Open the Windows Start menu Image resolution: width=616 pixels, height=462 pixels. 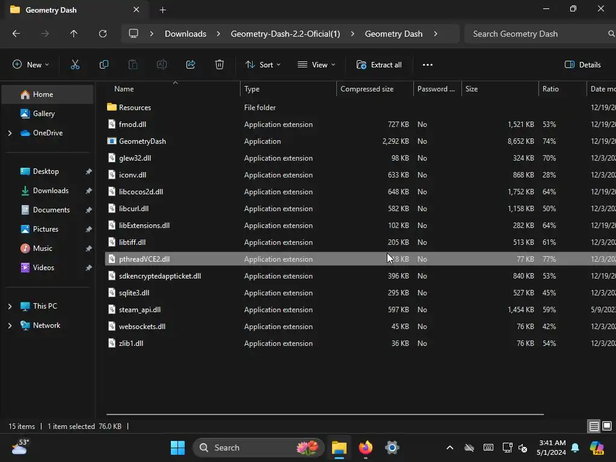click(x=177, y=448)
